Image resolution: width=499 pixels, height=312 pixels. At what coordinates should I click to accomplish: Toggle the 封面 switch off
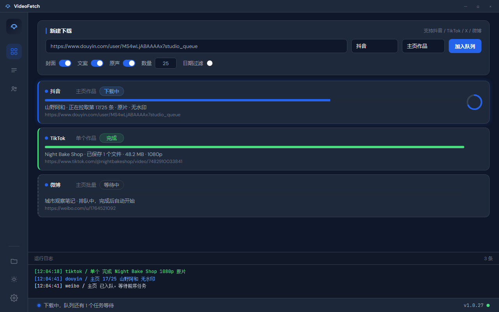65,63
